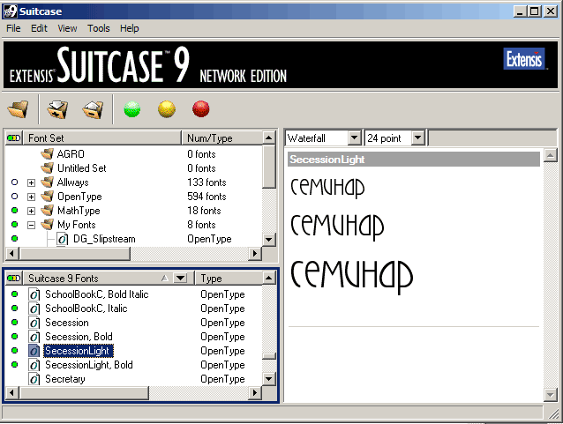Screen dimensions: 563x424
Task: Select the '133 fonts' count cell
Action: 206,182
